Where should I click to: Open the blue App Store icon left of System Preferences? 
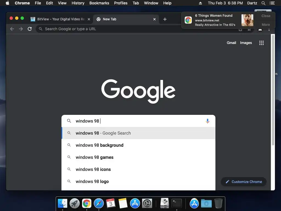click(x=135, y=204)
